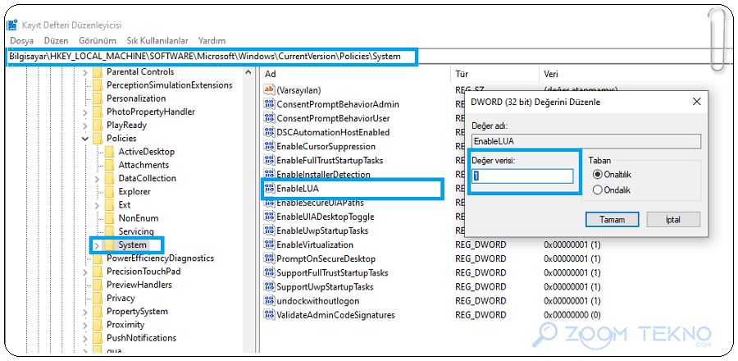
Task: Click SupportFullTrustStartupTasks DWORD icon
Action: 269,272
